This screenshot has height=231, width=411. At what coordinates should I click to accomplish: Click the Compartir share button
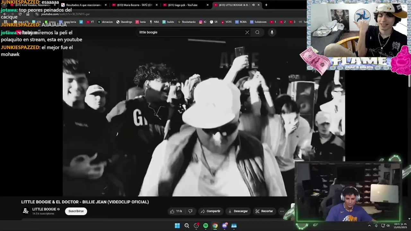211,211
